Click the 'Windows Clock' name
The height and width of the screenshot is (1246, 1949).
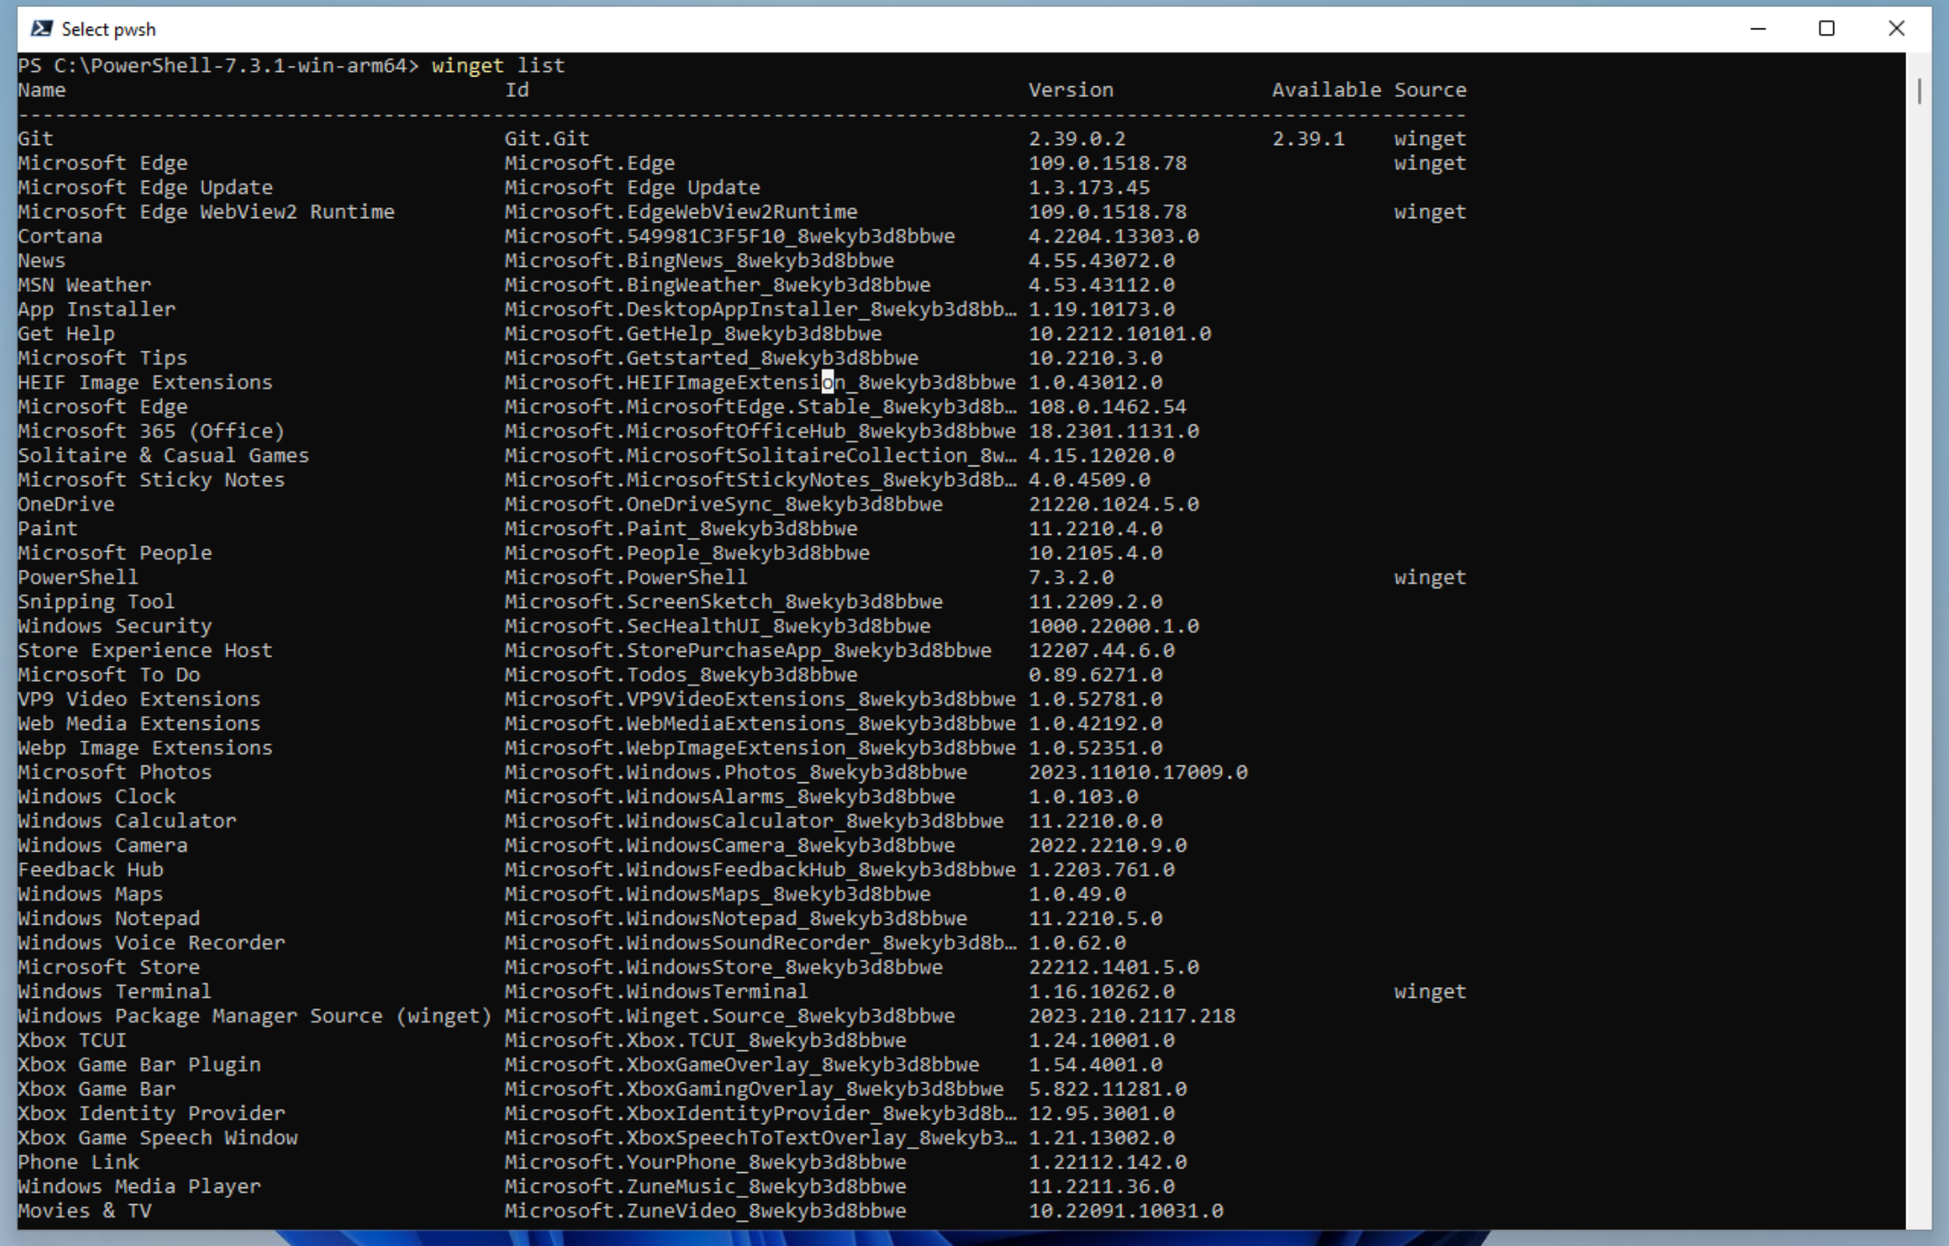click(x=96, y=797)
